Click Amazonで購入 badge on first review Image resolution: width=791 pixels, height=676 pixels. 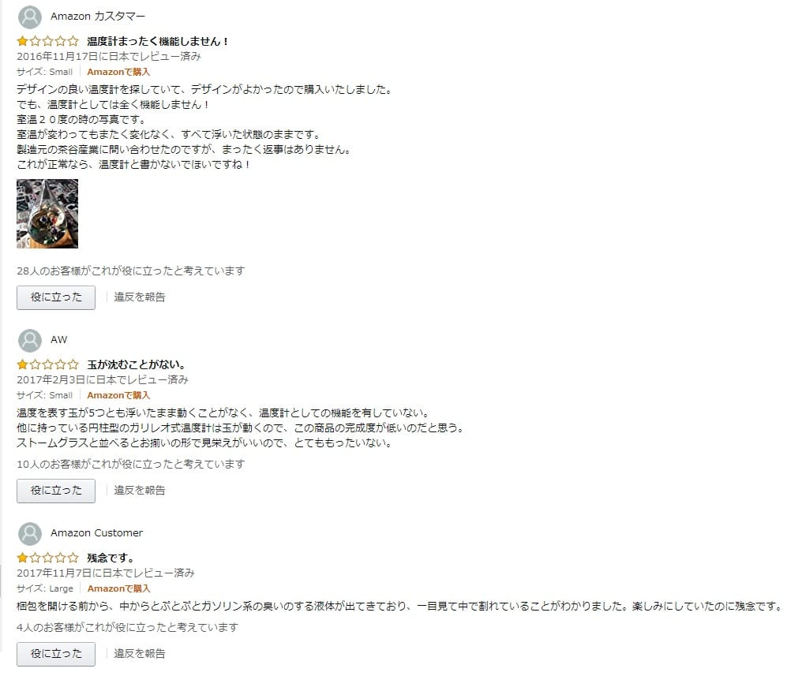118,72
